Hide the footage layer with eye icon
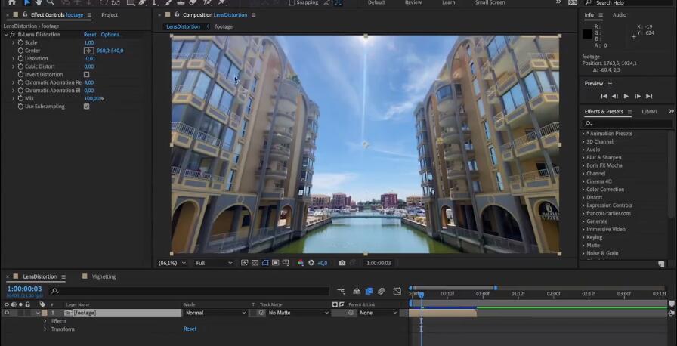 [7, 313]
